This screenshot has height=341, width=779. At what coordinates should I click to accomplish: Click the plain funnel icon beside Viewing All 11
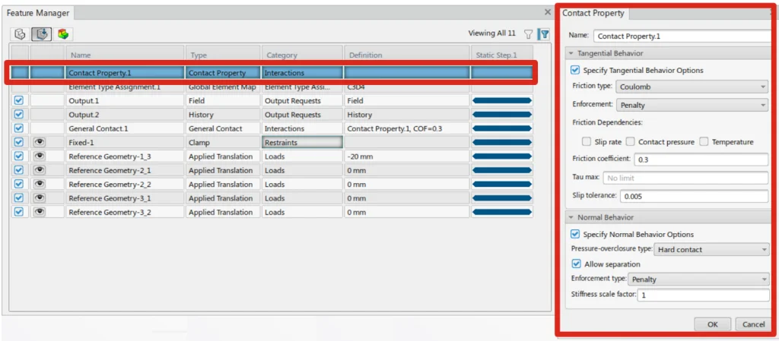coord(529,34)
